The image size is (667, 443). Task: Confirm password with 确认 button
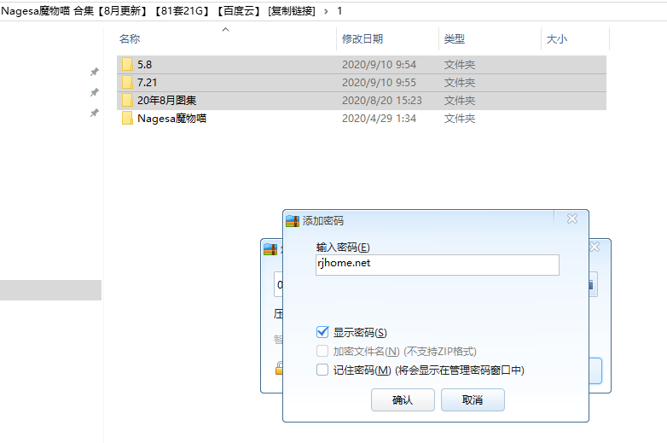click(x=403, y=399)
